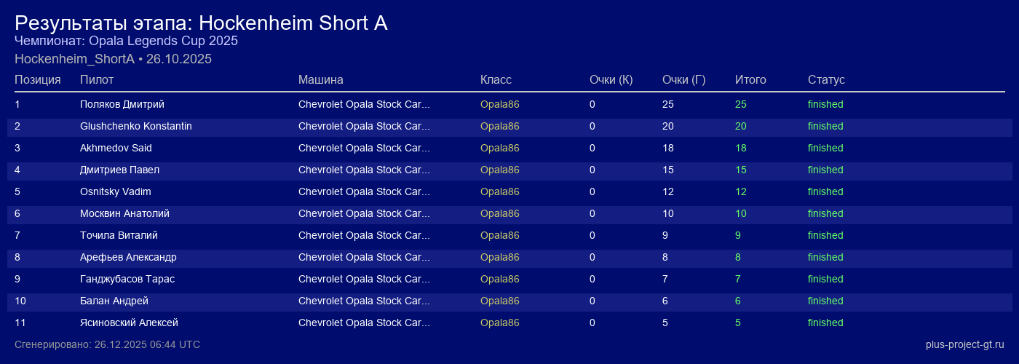
Task: Select the Очки (Г) column header
Action: (x=683, y=79)
